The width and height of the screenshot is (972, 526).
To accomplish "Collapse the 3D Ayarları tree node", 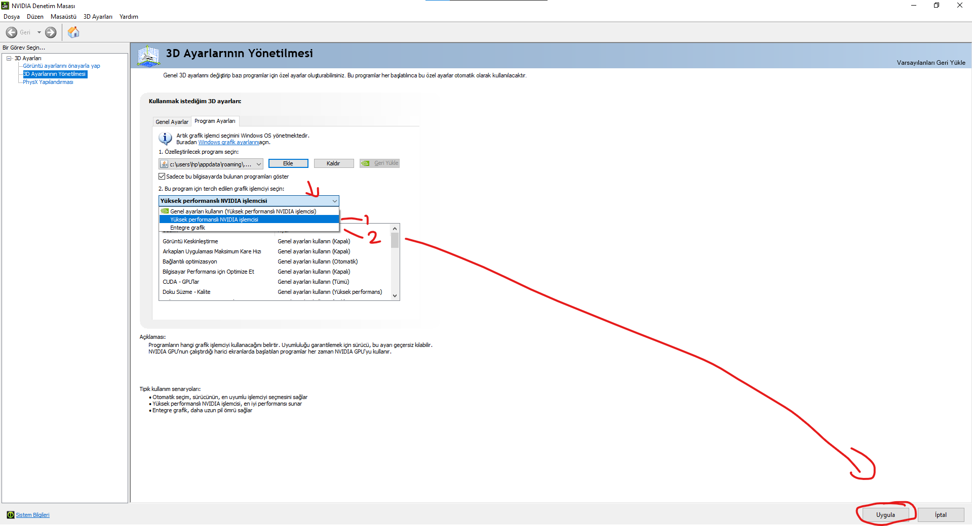I will (9, 58).
